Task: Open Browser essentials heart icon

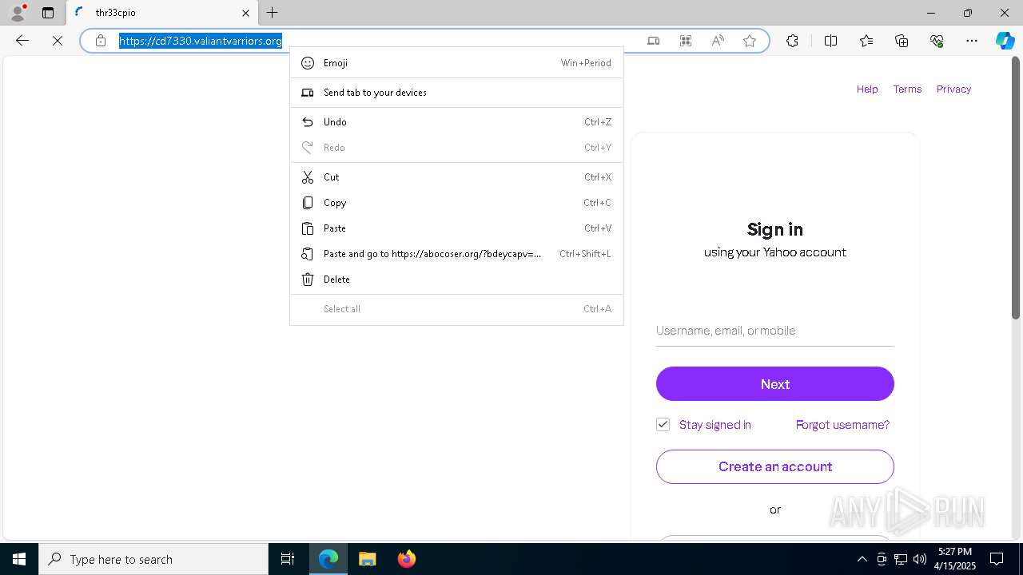Action: pyautogui.click(x=937, y=41)
